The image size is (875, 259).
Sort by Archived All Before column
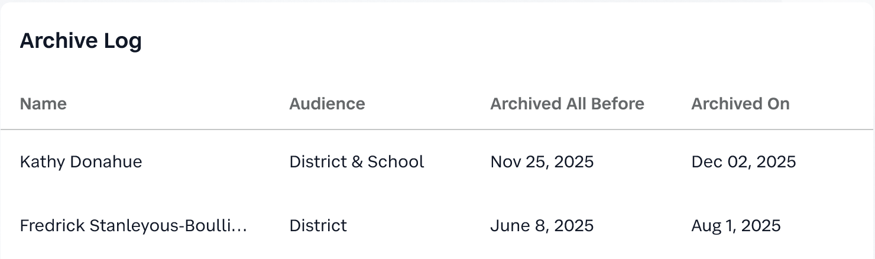[567, 103]
